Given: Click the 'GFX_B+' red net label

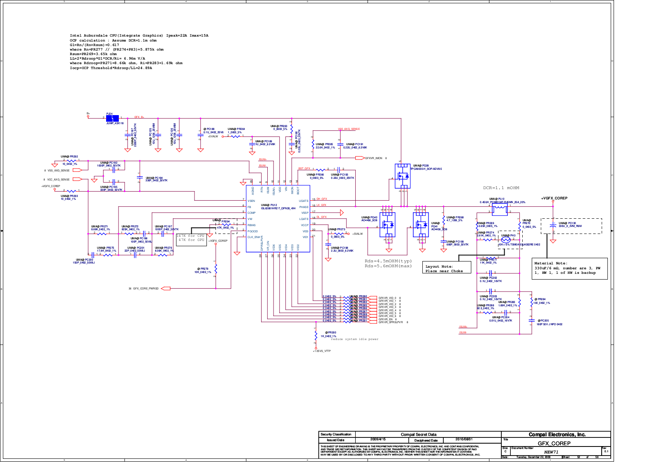Looking at the screenshot, I should click(139, 117).
